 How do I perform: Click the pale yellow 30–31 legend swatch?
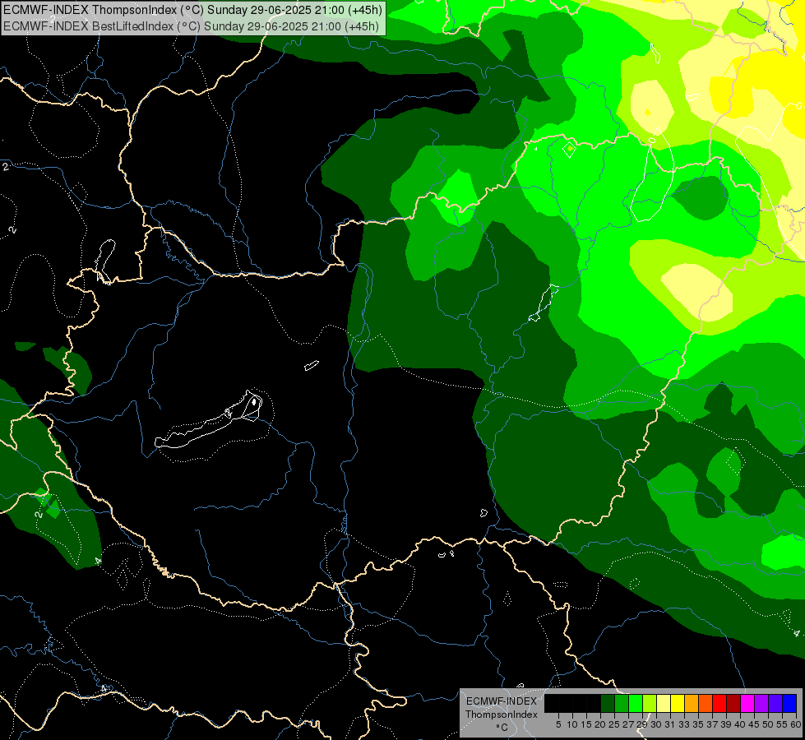click(x=664, y=703)
